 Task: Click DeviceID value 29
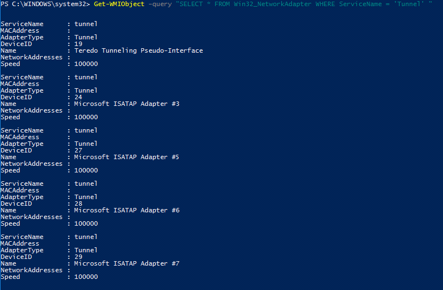(x=78, y=257)
